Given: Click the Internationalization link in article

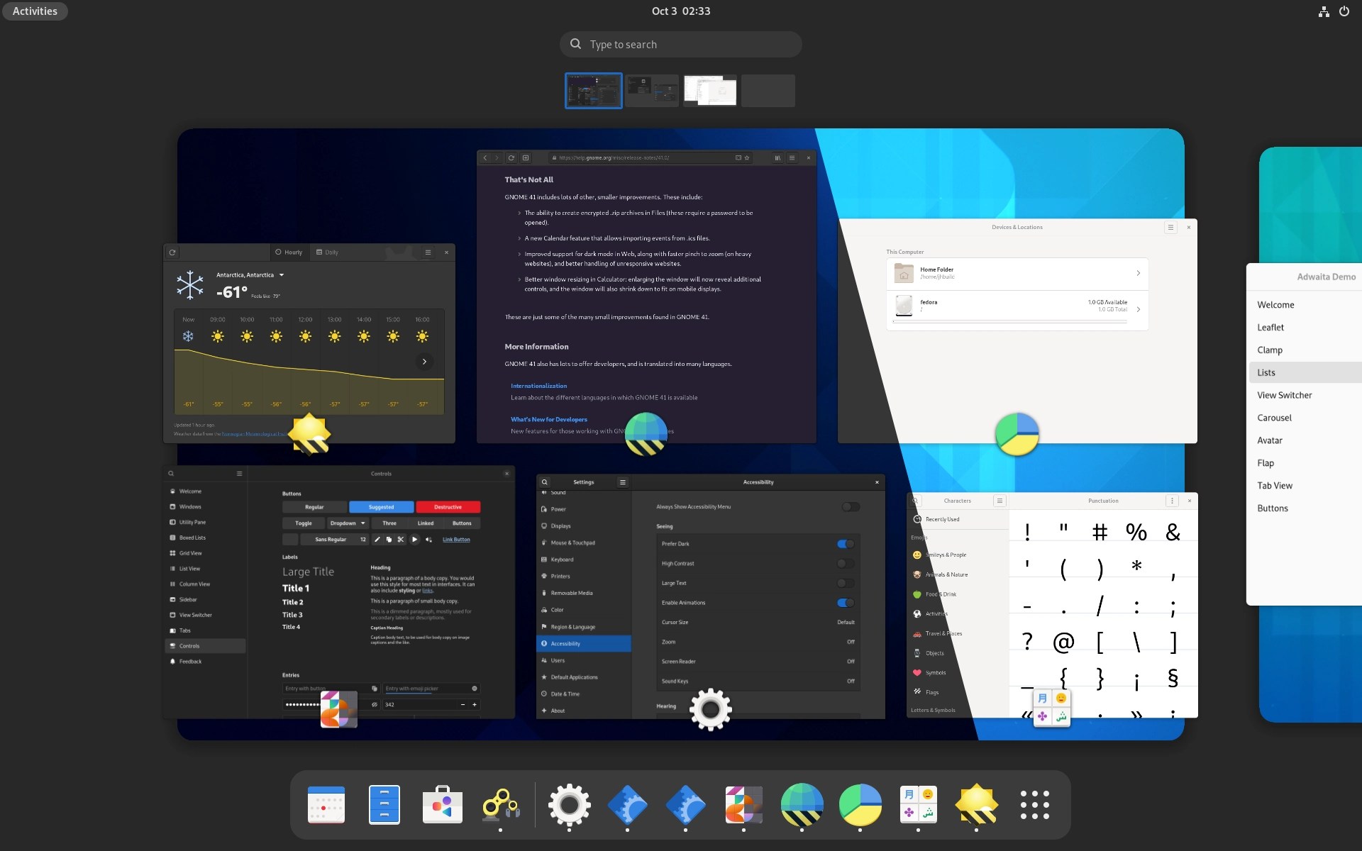Looking at the screenshot, I should tap(538, 385).
